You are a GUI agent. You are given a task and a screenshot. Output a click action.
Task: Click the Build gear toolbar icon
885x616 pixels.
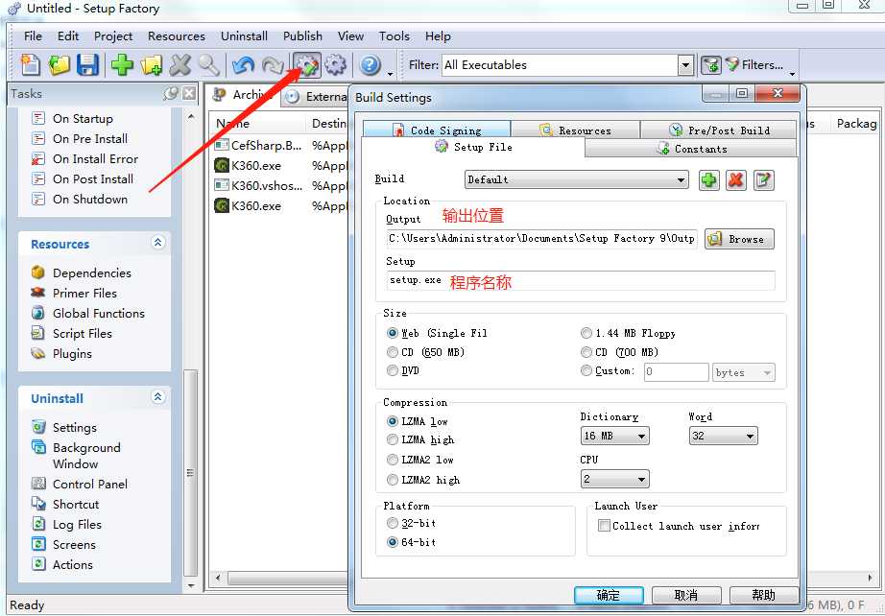point(336,65)
